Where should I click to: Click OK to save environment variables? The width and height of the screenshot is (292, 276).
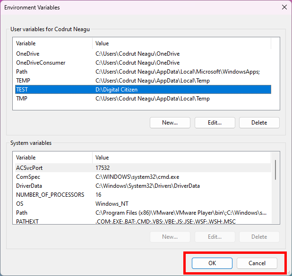pyautogui.click(x=212, y=263)
